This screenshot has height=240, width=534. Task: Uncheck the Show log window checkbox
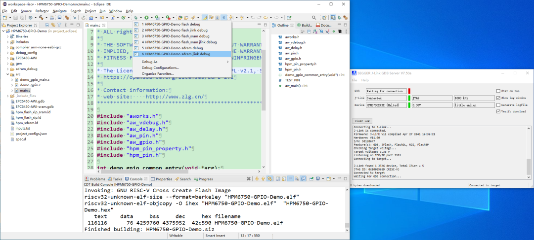click(498, 98)
